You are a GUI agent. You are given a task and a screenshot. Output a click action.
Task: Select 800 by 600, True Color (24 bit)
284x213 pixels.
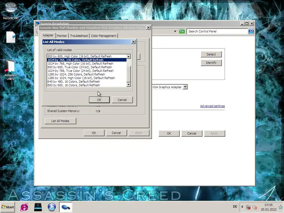[x=87, y=67]
